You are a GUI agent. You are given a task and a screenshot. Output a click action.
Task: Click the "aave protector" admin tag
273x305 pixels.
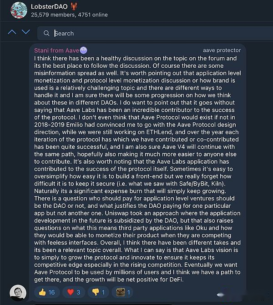click(222, 50)
